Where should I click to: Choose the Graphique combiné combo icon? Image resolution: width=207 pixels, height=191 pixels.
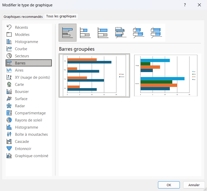tap(9, 156)
